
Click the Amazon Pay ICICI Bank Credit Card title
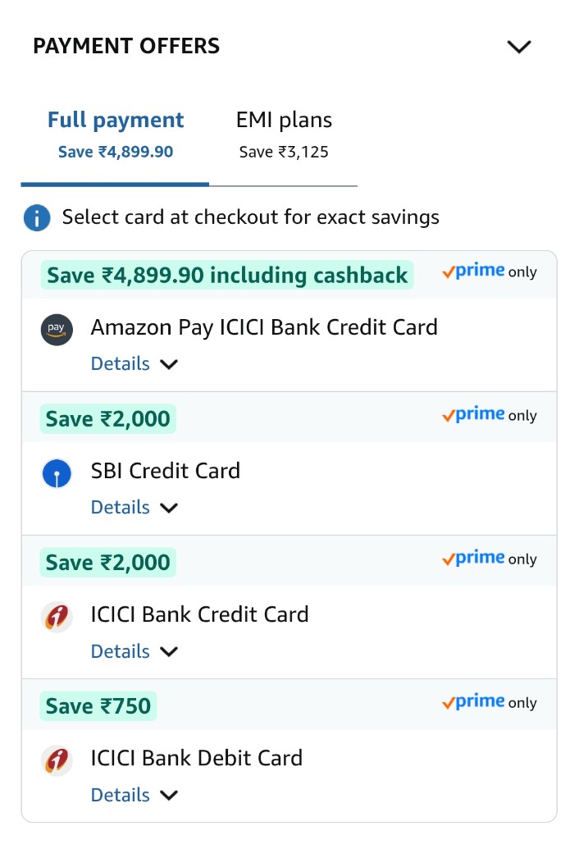[264, 327]
